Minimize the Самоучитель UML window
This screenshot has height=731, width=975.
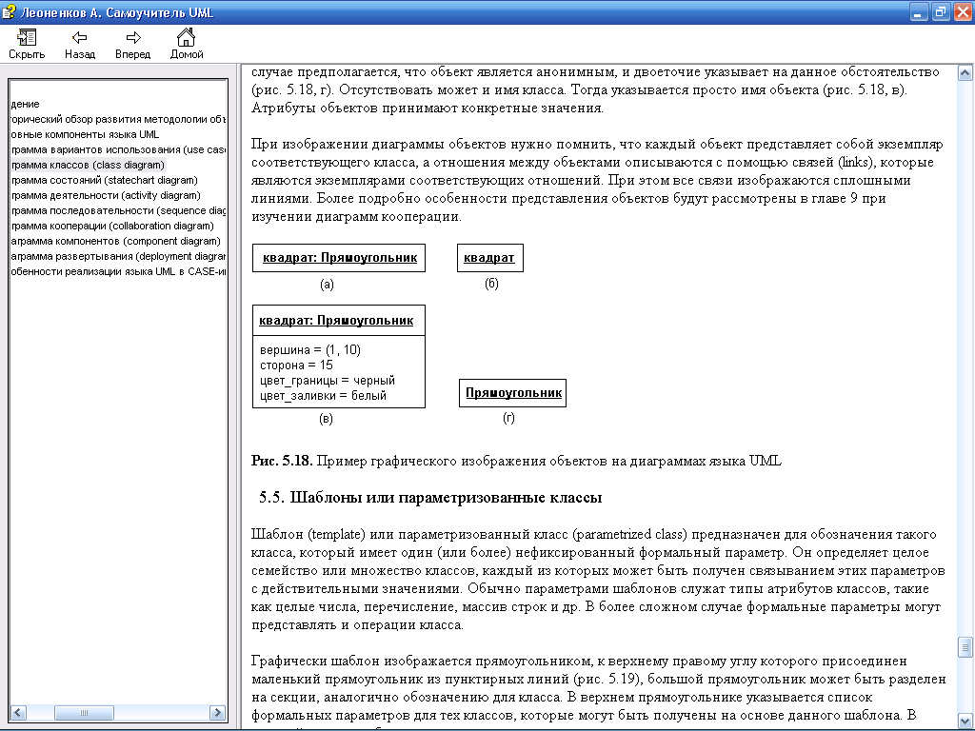[919, 11]
